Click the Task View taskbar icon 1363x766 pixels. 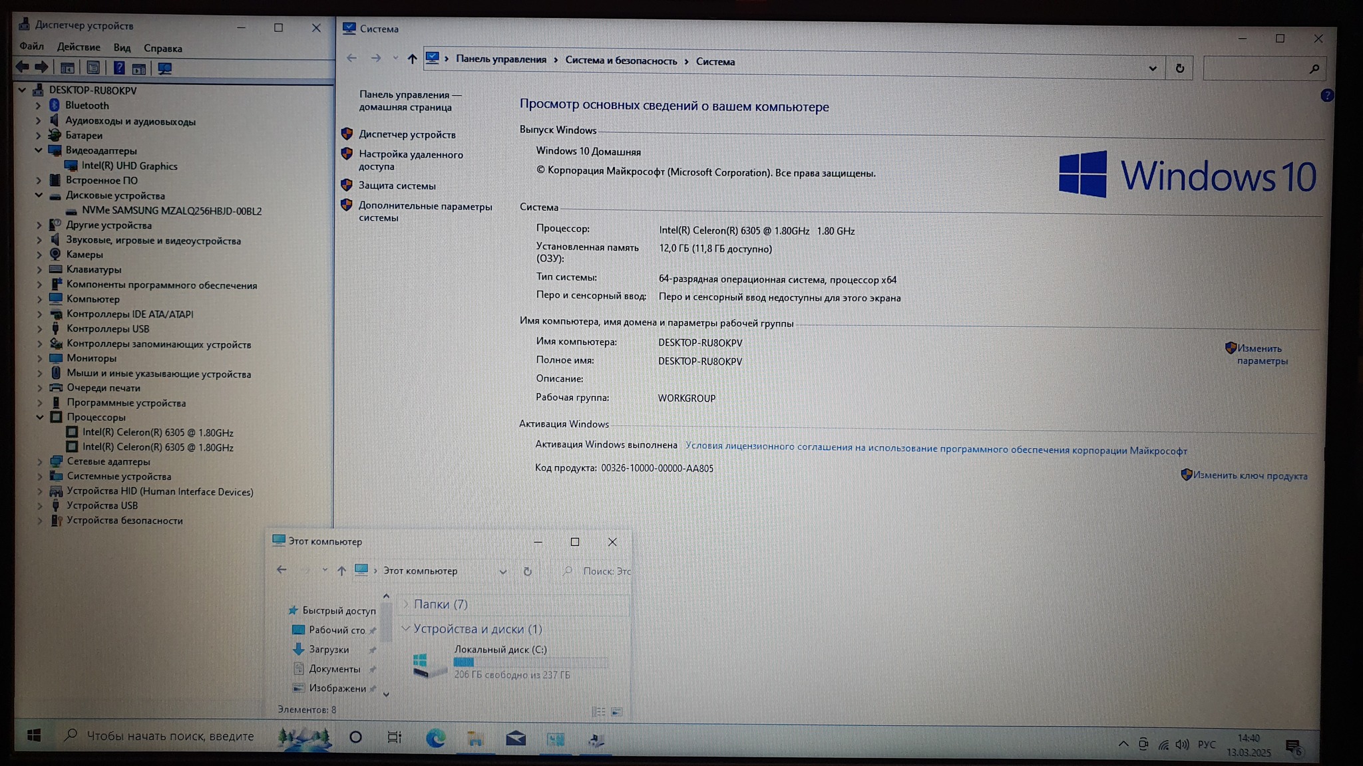click(x=395, y=737)
